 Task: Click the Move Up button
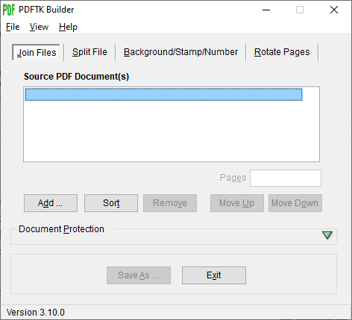[x=237, y=203]
